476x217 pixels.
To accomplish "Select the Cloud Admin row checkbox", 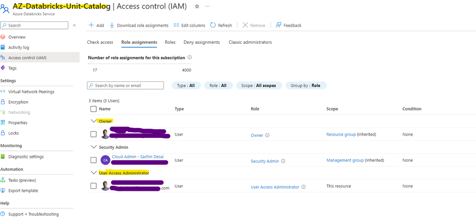I will 93,160.
